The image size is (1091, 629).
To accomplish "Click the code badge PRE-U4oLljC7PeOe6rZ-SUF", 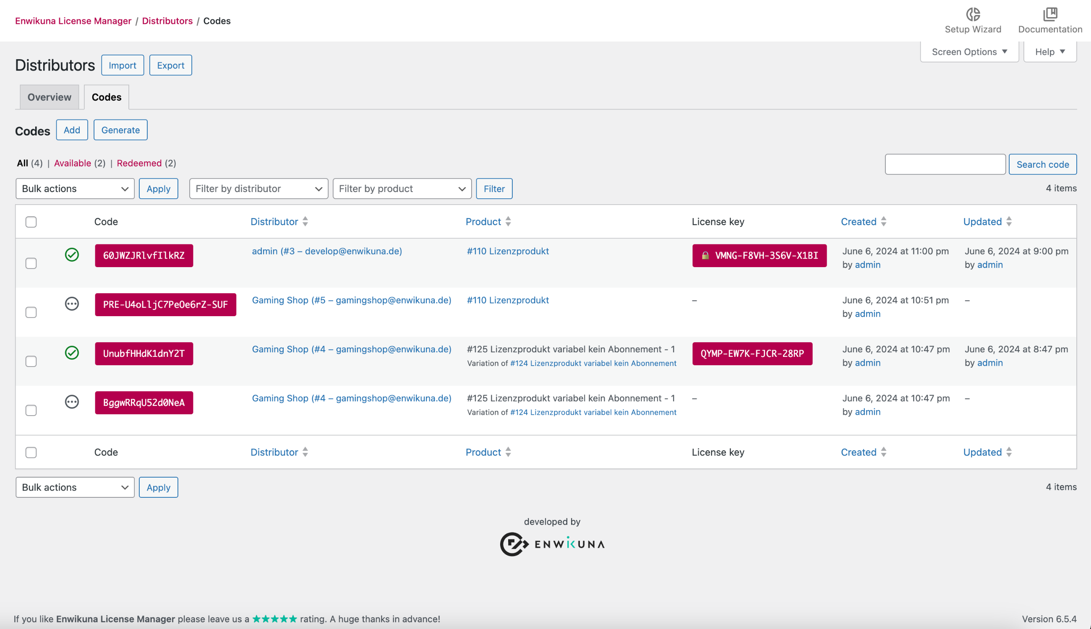I will click(x=166, y=304).
